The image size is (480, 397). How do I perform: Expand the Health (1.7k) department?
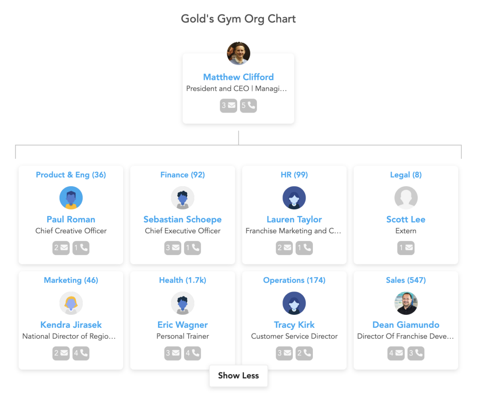(182, 280)
